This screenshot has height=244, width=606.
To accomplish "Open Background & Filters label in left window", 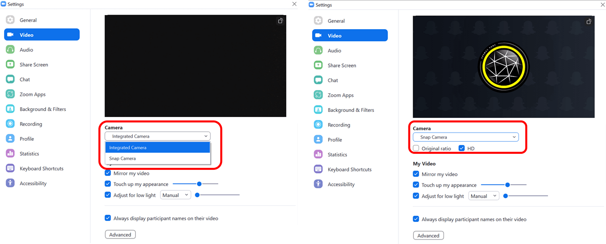I will coord(43,109).
